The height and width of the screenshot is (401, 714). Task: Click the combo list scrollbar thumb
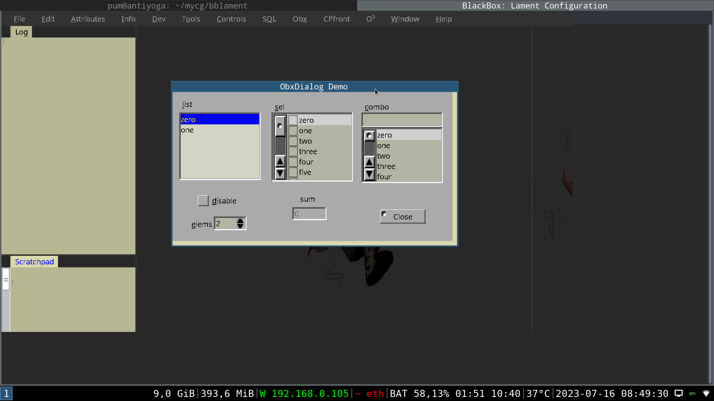pos(369,136)
